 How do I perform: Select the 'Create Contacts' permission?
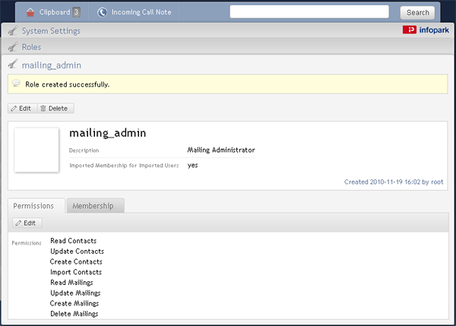(x=76, y=261)
